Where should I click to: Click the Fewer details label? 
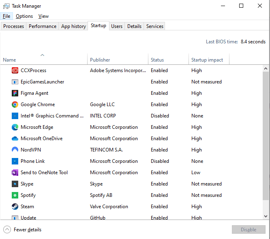click(28, 230)
